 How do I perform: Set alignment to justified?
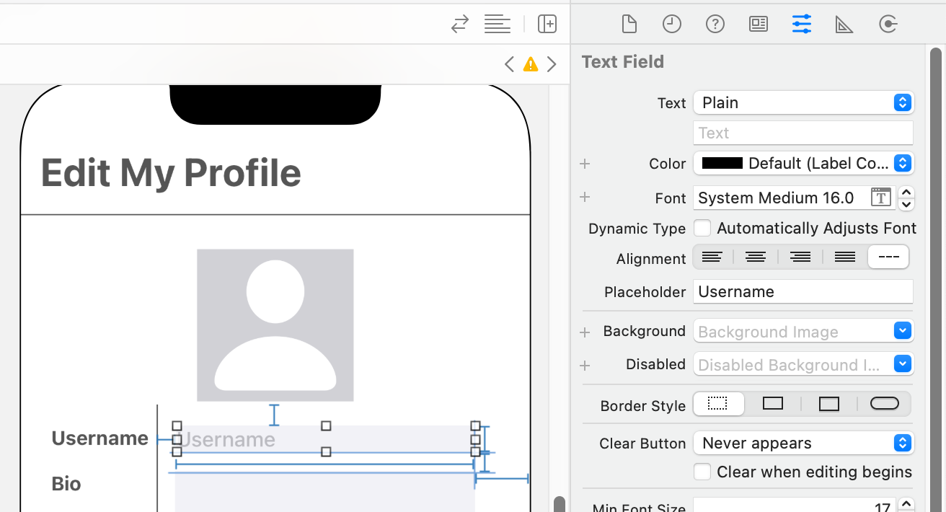[845, 257]
